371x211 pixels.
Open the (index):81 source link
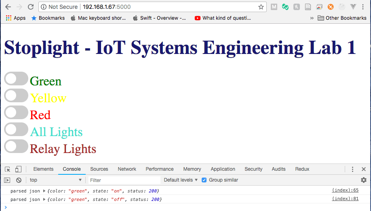tap(345, 199)
